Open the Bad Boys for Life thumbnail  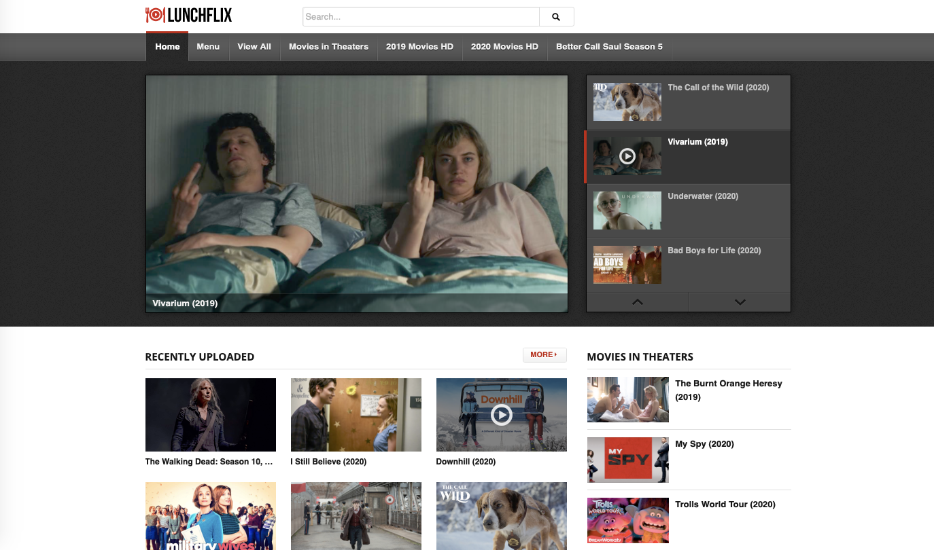coord(627,265)
